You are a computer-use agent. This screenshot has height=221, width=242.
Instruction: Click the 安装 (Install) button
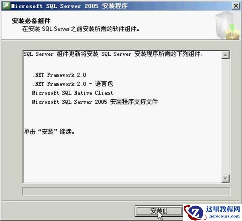pos(159,211)
